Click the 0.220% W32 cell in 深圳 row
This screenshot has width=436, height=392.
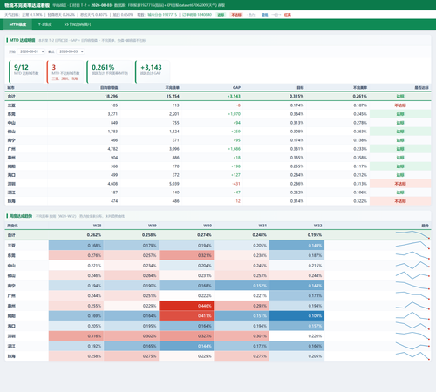(296, 336)
